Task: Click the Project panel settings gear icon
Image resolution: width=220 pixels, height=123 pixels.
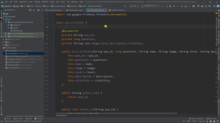Action: pyautogui.click(x=38, y=10)
